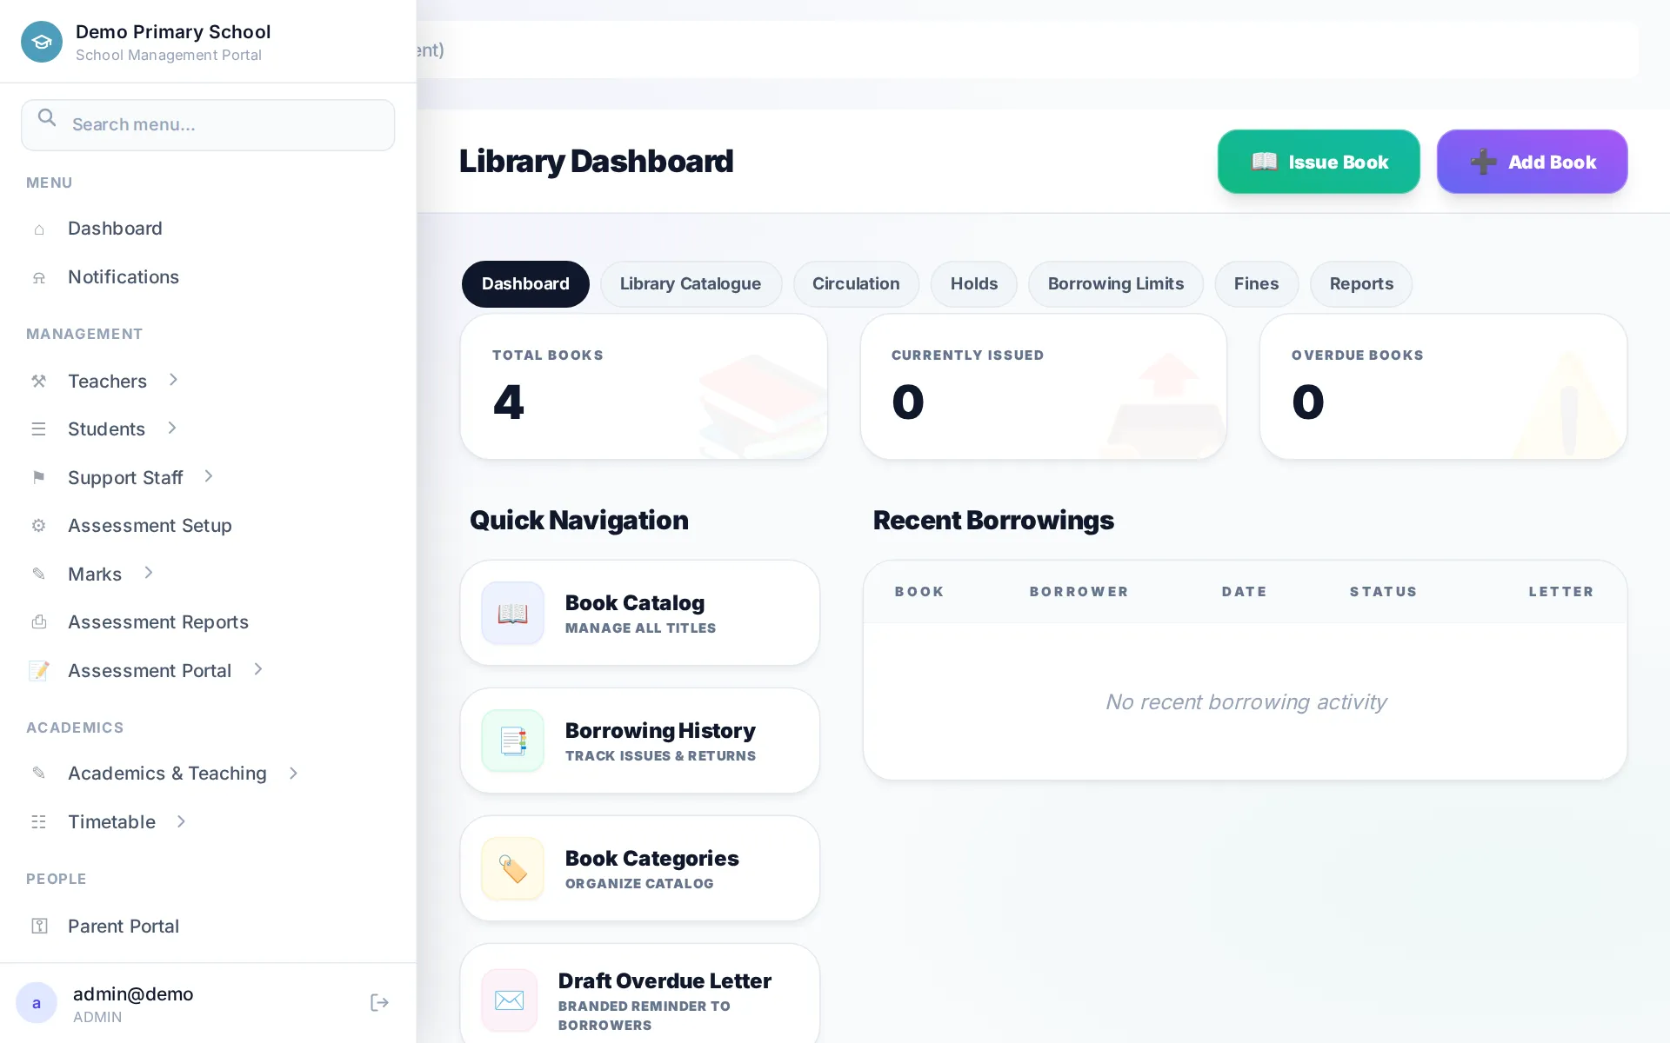The height and width of the screenshot is (1043, 1670).
Task: Expand the Timetable submenu chevron
Action: [x=182, y=821]
